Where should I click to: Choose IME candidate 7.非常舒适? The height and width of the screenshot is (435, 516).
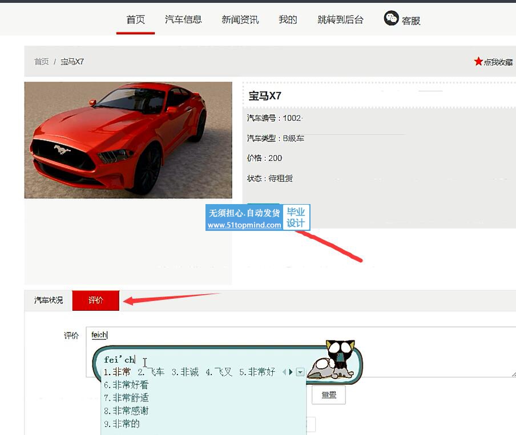pyautogui.click(x=126, y=398)
